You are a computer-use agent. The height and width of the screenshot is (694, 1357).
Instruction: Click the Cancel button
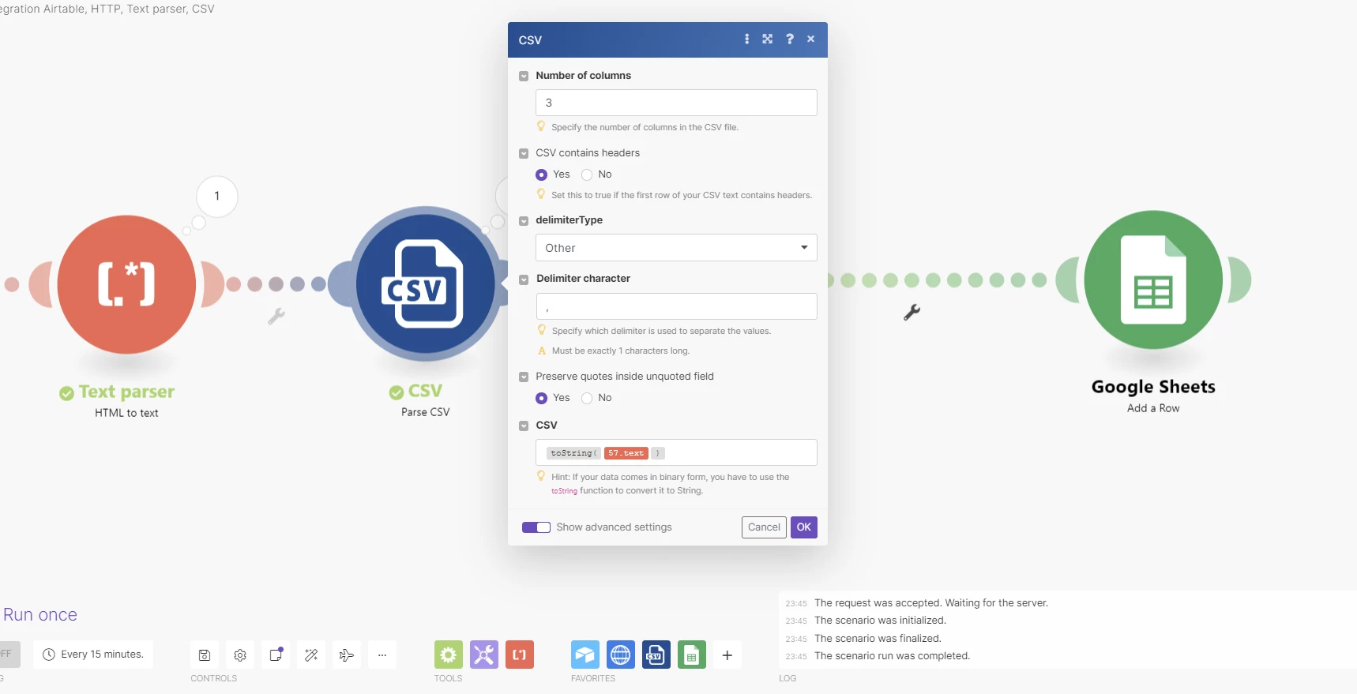[764, 527]
